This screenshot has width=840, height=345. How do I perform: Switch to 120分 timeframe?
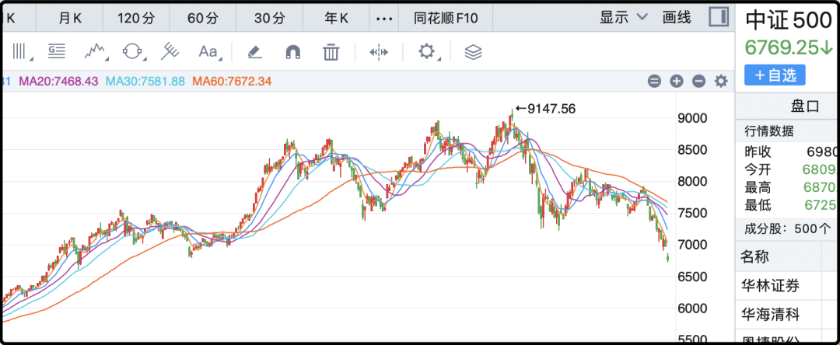(136, 18)
